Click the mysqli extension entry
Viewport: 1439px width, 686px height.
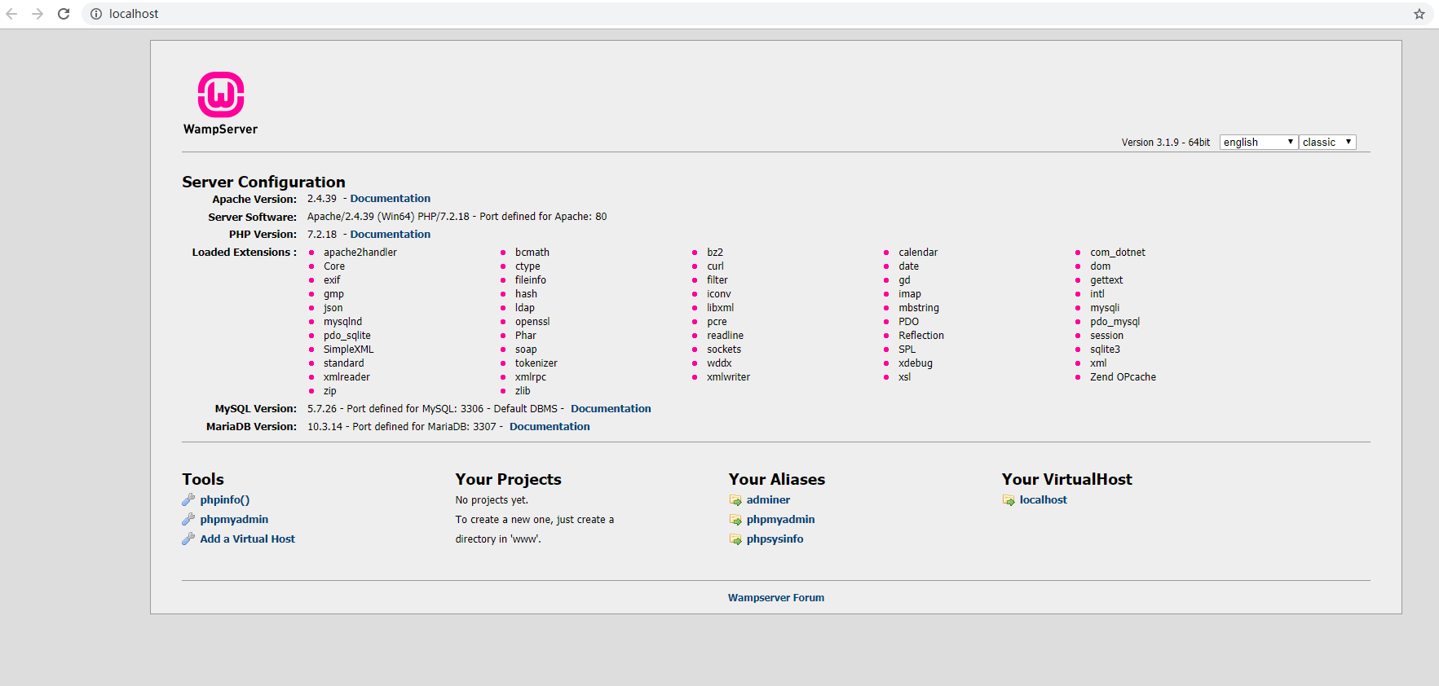[x=1105, y=308]
